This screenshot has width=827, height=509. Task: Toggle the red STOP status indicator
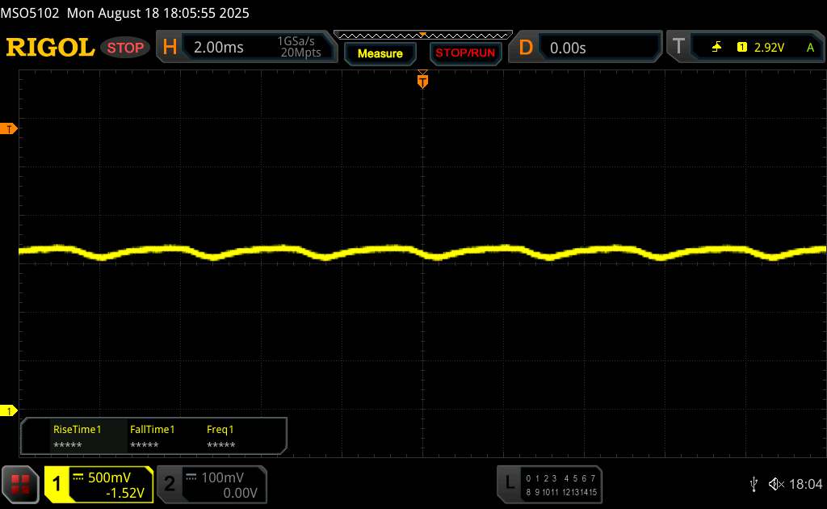[x=126, y=48]
